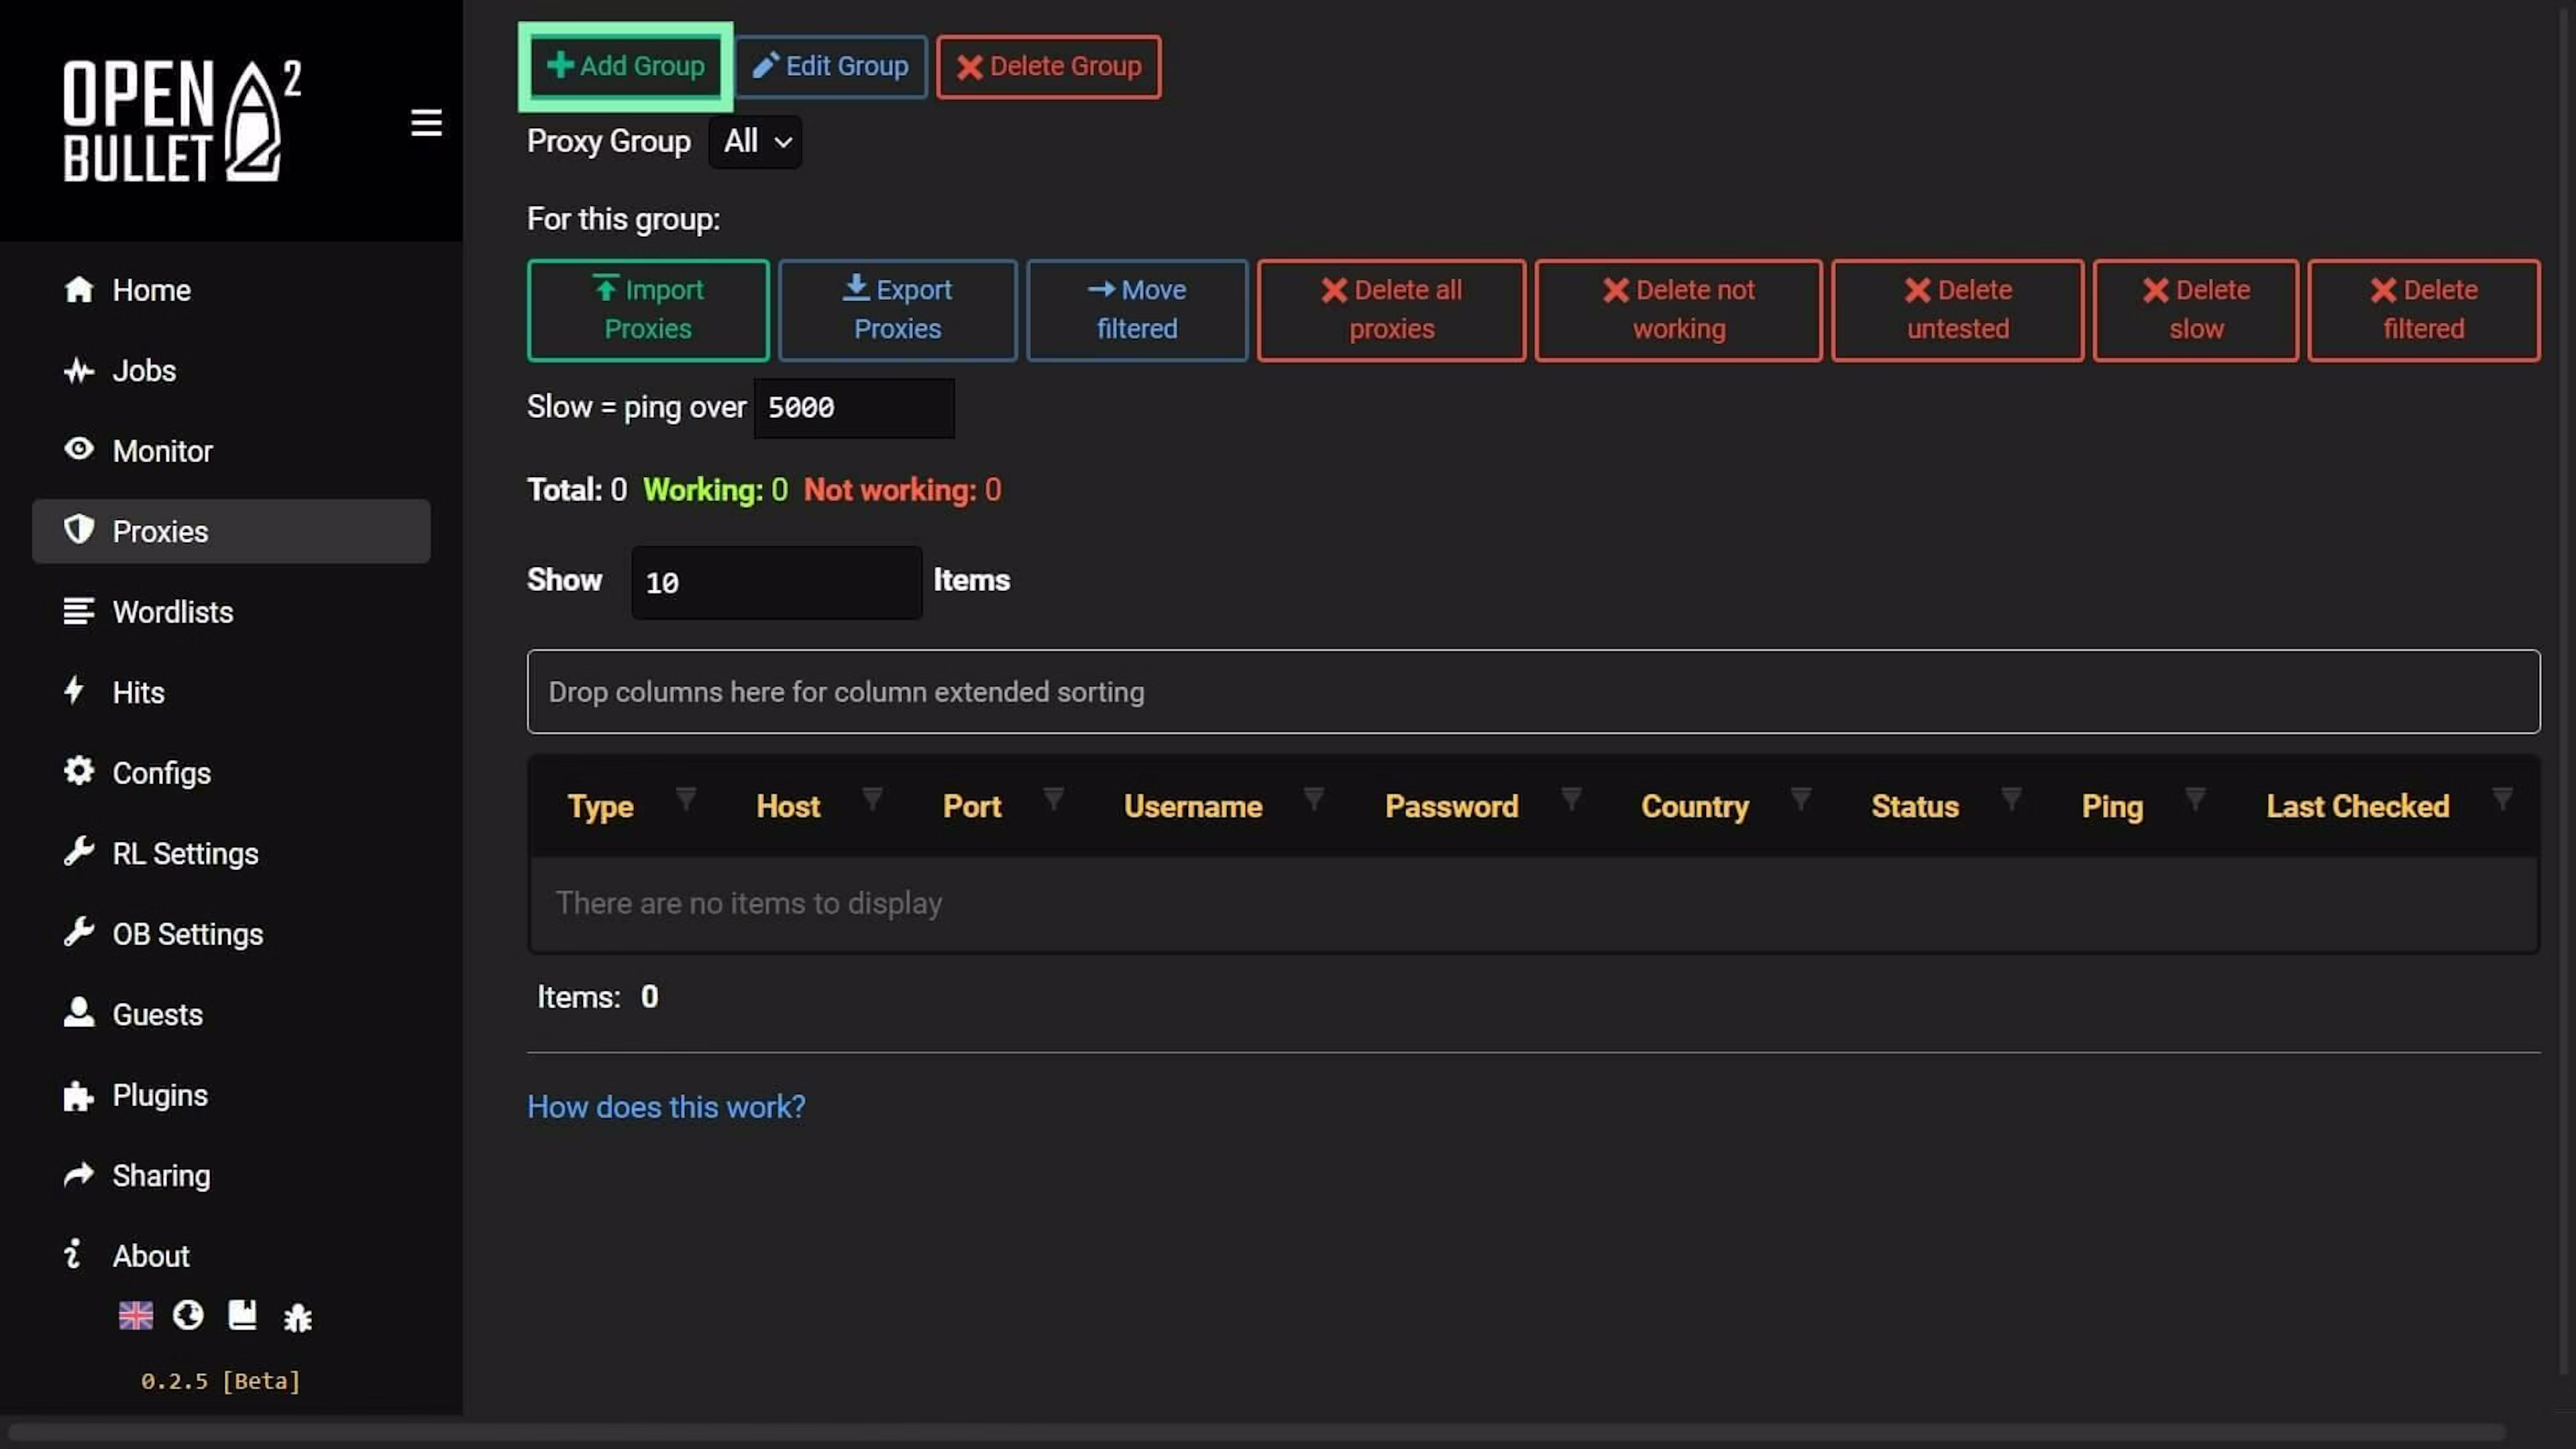
Task: Click the round changelog icon beside the flag
Action: tap(188, 1315)
